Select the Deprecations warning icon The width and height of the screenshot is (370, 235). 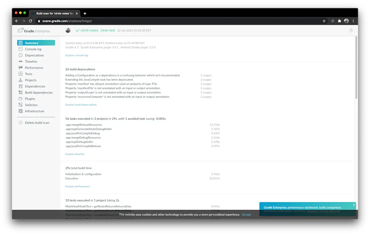21,55
